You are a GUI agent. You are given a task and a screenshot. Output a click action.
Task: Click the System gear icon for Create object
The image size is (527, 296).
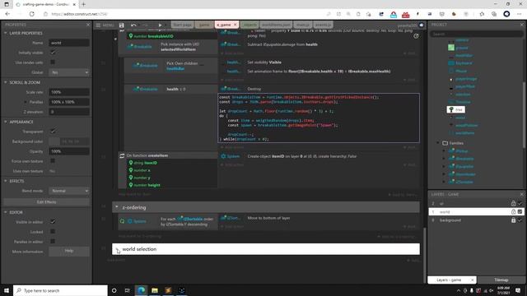tap(223, 156)
